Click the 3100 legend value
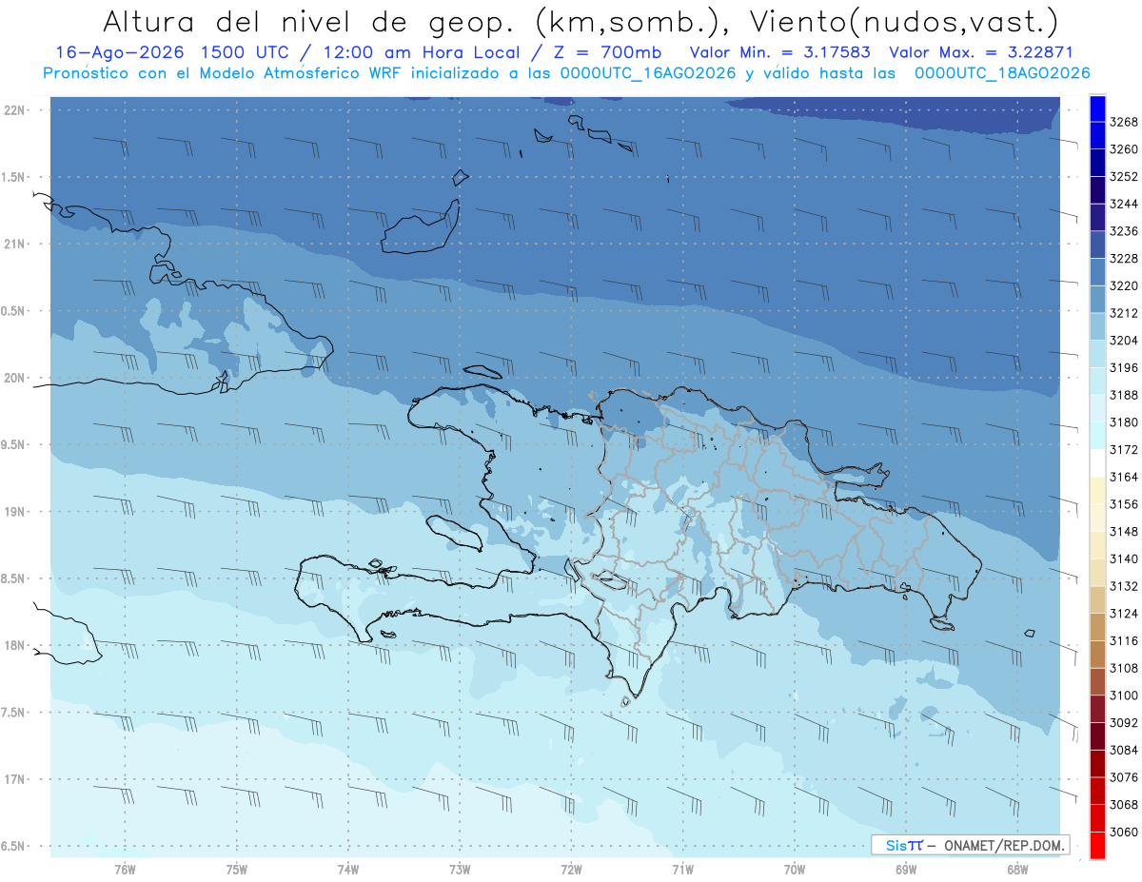Image resolution: width=1142 pixels, height=882 pixels. click(x=1124, y=696)
